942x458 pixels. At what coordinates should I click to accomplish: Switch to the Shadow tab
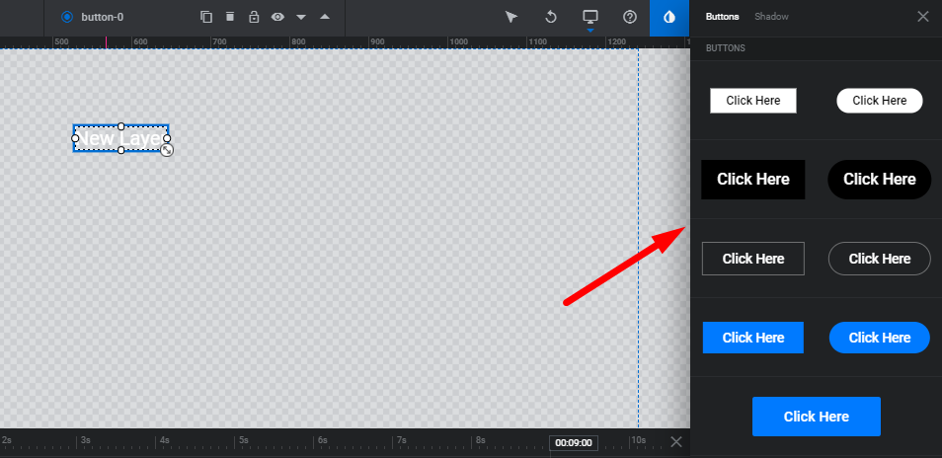(x=771, y=17)
